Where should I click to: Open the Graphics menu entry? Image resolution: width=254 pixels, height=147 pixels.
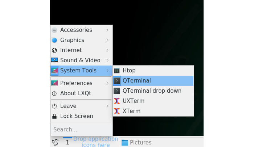pos(81,40)
